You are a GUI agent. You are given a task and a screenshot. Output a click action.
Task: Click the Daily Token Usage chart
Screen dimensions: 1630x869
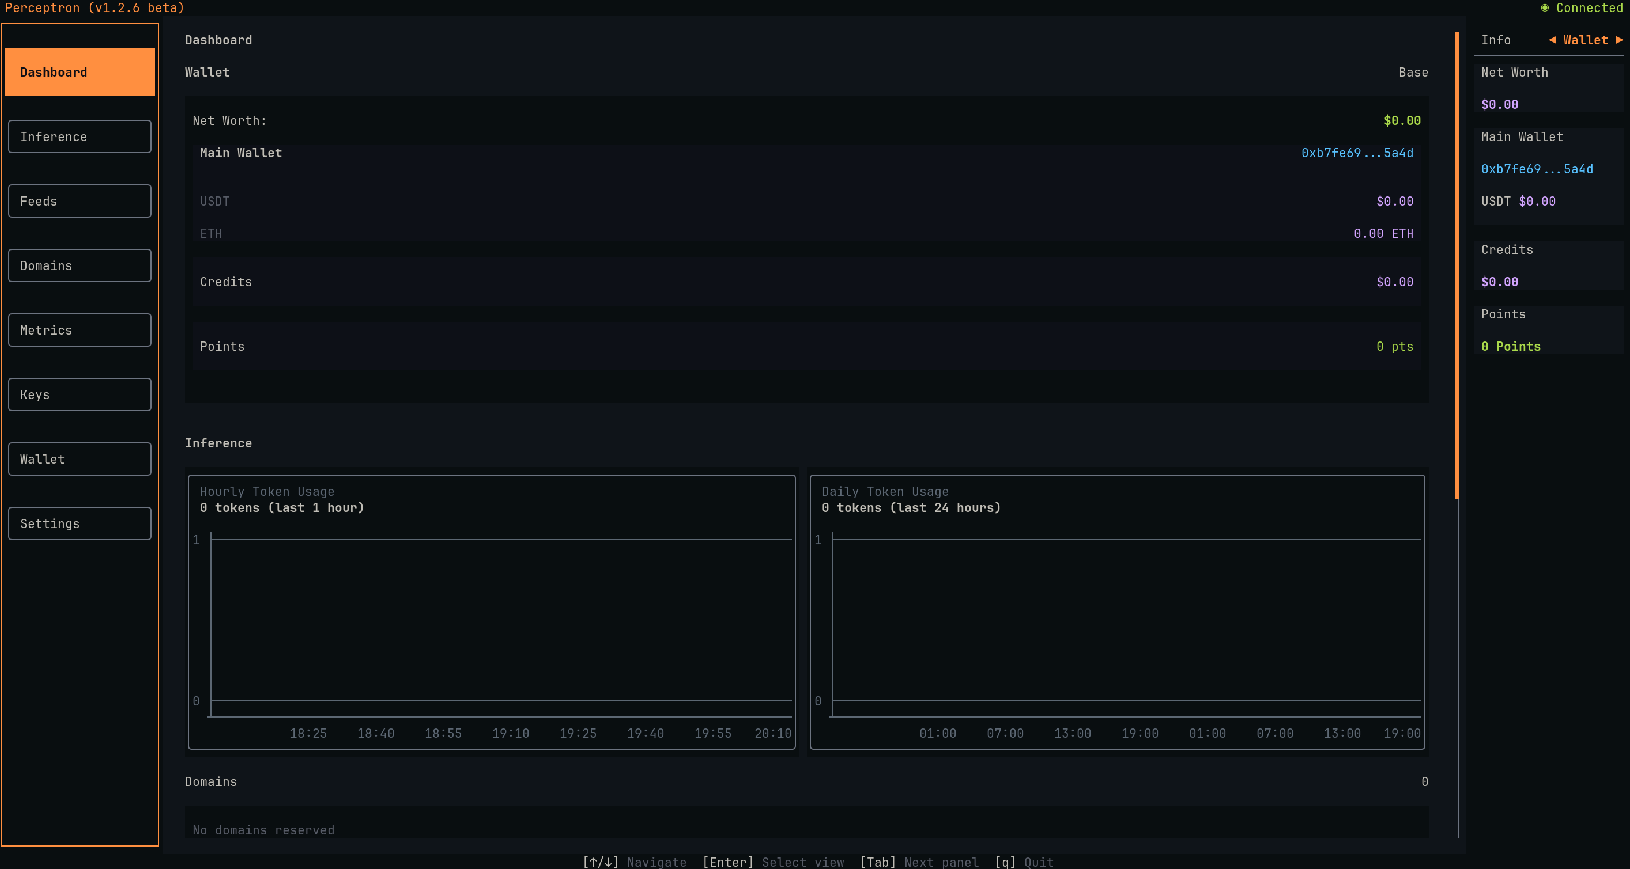[x=1118, y=612]
